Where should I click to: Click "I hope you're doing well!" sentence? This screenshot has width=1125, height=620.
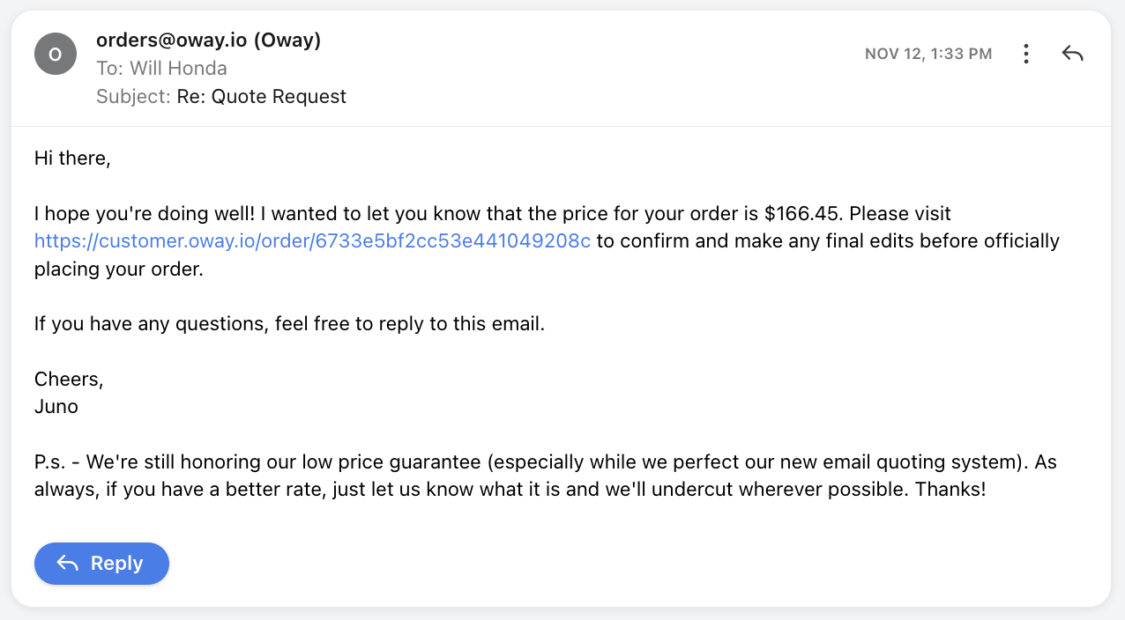point(146,214)
